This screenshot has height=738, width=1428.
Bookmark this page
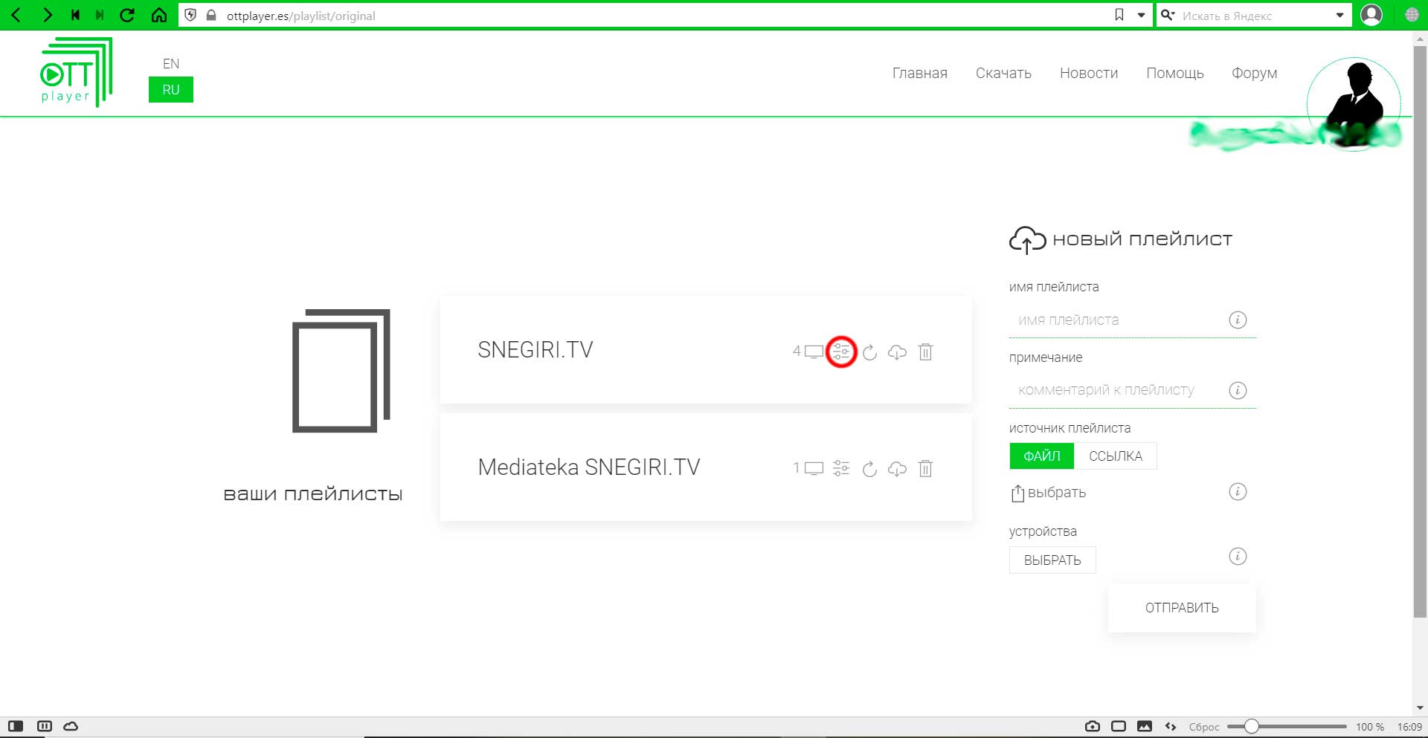click(1119, 15)
